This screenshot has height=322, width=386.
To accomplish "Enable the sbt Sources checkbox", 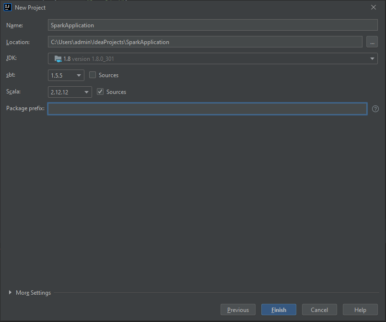I will [93, 75].
